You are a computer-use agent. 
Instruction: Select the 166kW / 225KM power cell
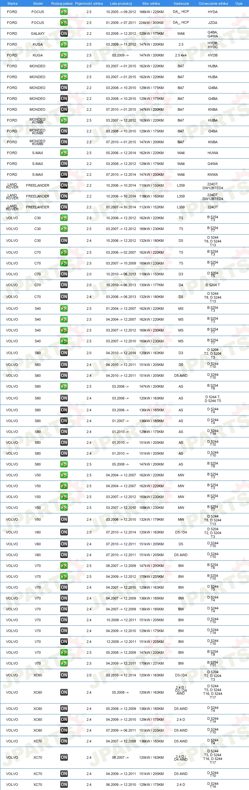(151, 12)
